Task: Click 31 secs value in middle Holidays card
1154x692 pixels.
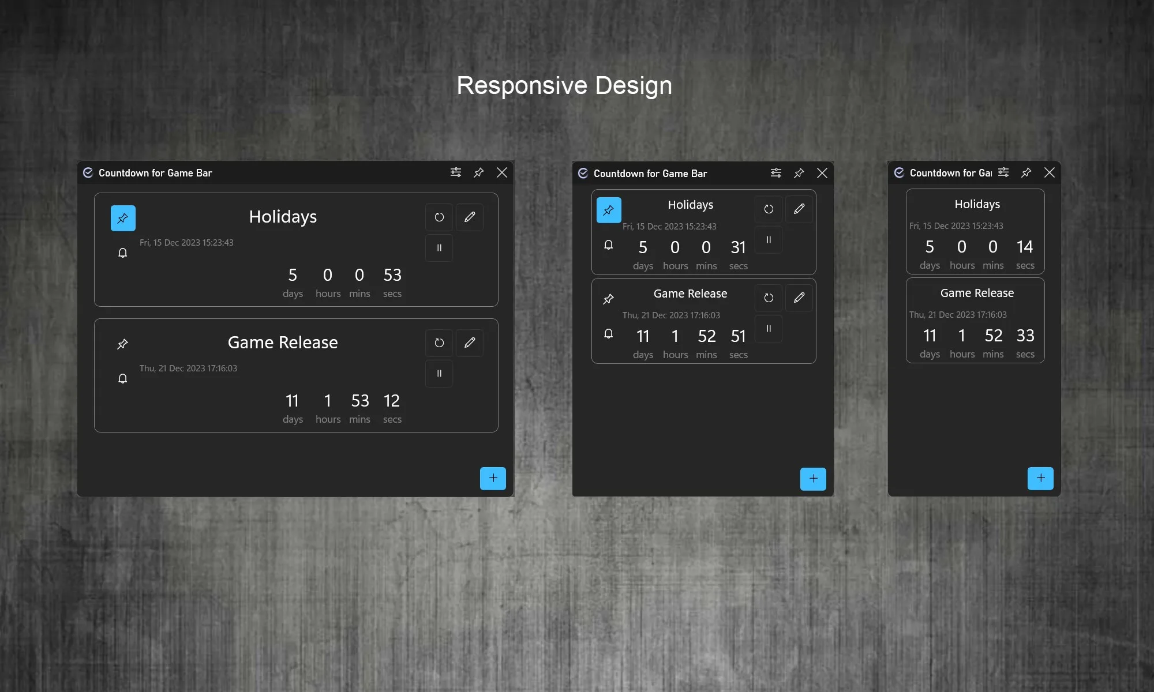Action: [739, 247]
